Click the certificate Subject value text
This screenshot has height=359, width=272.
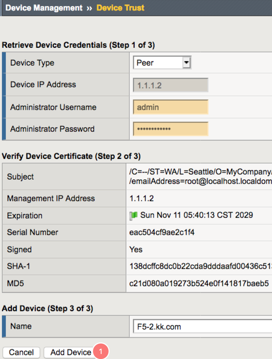click(x=200, y=177)
